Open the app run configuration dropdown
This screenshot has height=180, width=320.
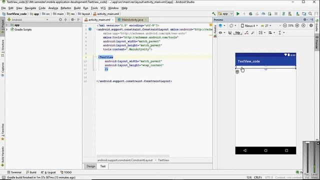[225, 14]
